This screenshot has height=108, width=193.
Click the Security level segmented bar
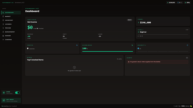click(163, 51)
